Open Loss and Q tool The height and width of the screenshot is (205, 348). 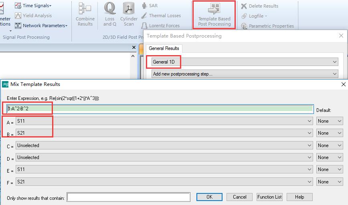pos(109,15)
